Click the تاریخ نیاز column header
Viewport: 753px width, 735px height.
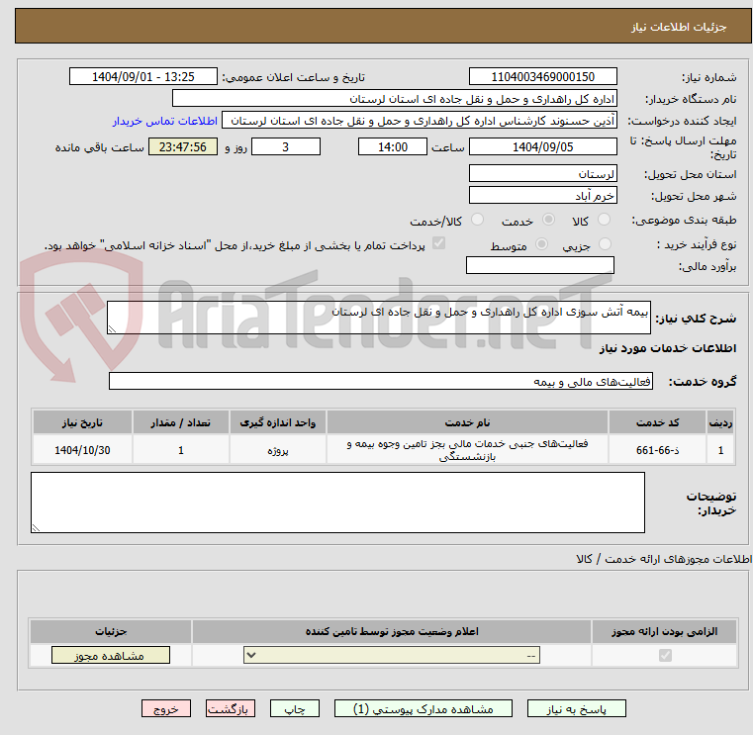pos(82,422)
